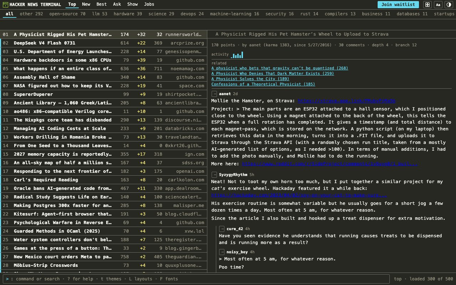Open story 06 Assembly Hall of Shame

pyautogui.click(x=103, y=77)
